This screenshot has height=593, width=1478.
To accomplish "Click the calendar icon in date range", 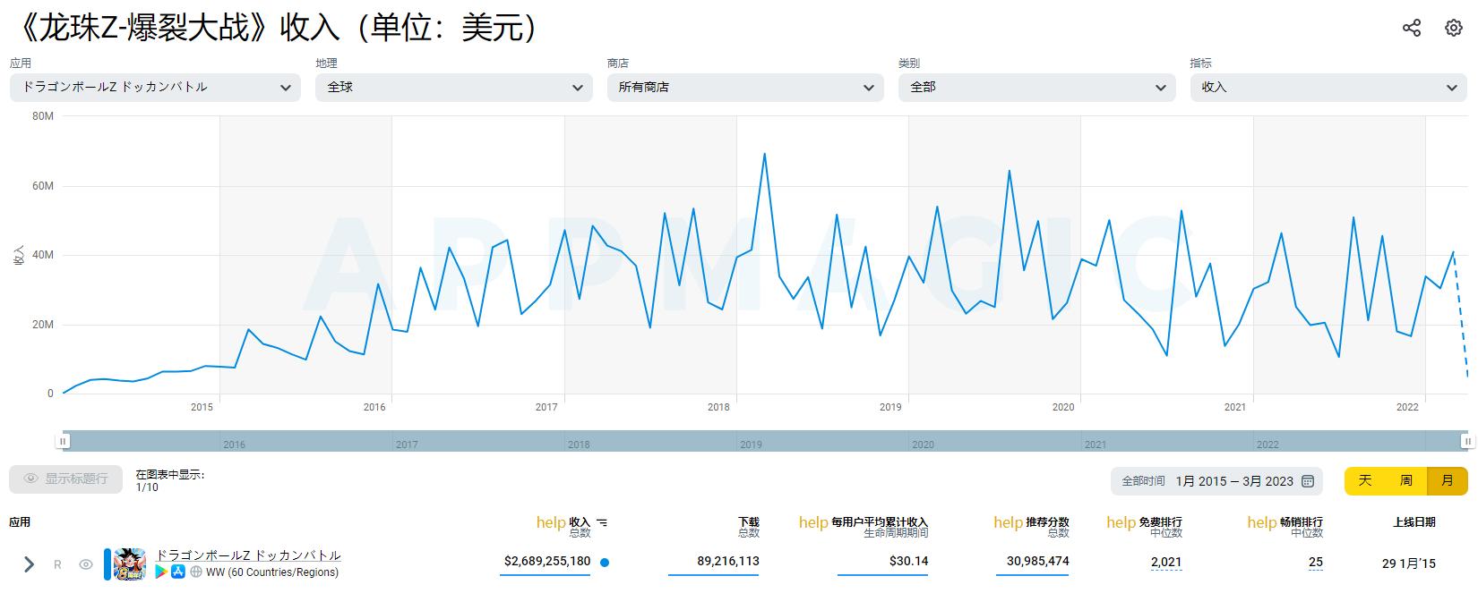I will [1308, 481].
